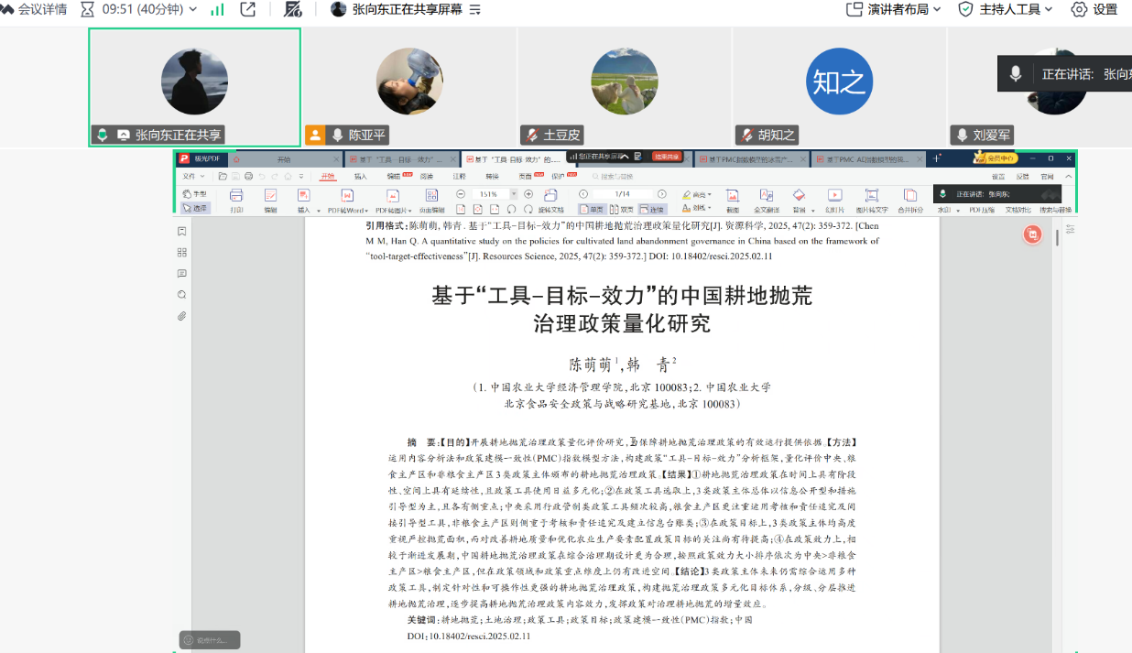Go to previous page arrow
The width and height of the screenshot is (1132, 653).
582,194
